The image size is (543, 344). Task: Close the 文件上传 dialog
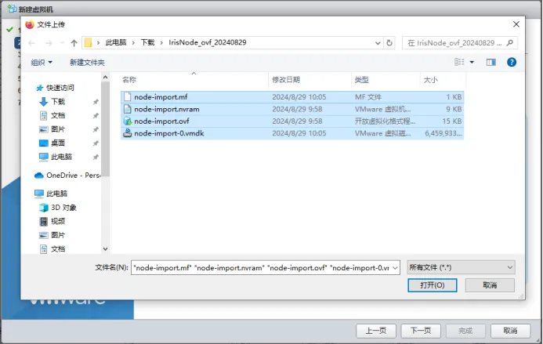(x=516, y=24)
